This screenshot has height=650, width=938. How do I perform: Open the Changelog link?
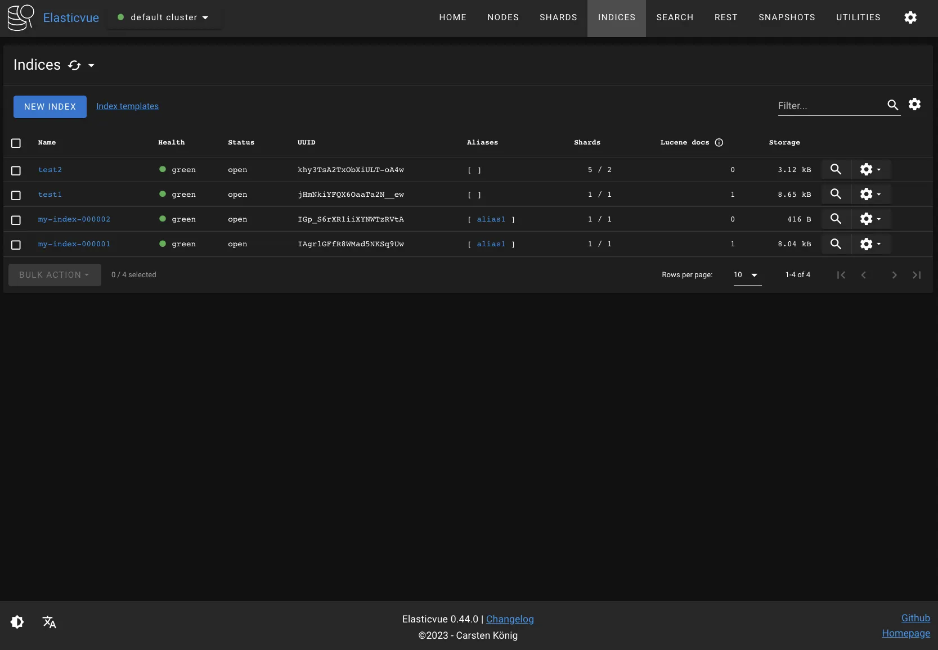(510, 619)
